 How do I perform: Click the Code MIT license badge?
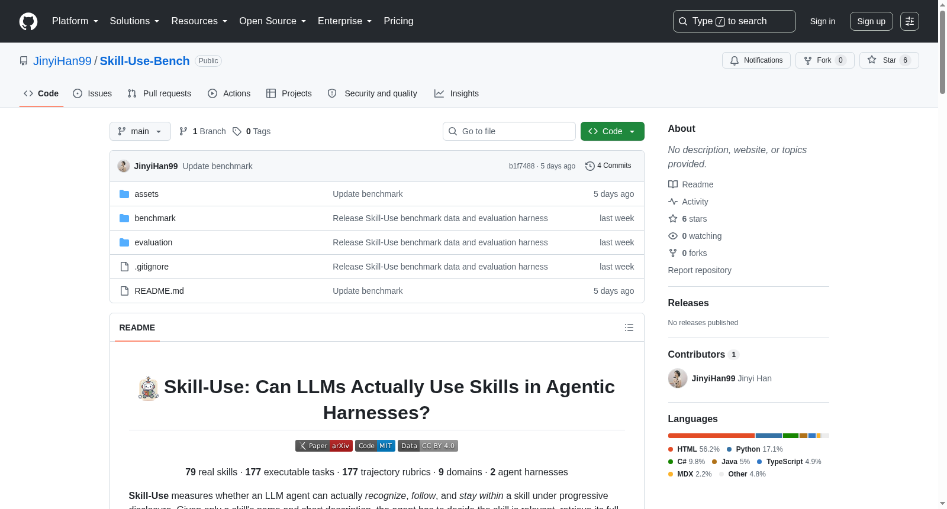(x=375, y=446)
